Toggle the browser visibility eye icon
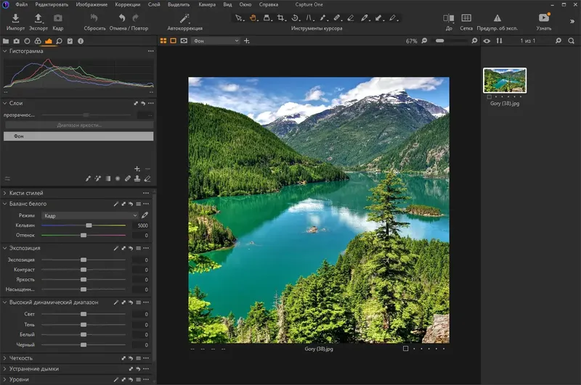Screen dimensions: 581x385 point(487,41)
